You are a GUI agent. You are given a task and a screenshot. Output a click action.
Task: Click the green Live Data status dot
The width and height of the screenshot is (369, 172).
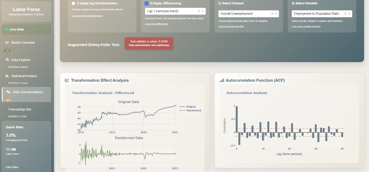[6, 29]
